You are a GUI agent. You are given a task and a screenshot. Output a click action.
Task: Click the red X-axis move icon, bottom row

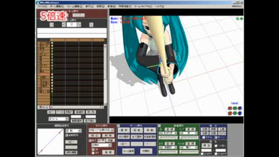pyautogui.click(x=230, y=113)
